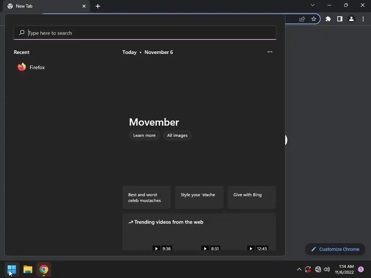This screenshot has width=371, height=278.
Task: Select the New Tab browser tab
Action: (x=46, y=6)
